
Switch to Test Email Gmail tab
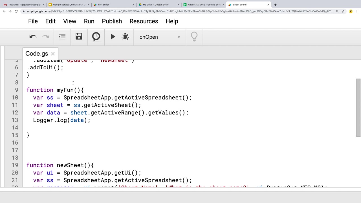click(x=24, y=5)
